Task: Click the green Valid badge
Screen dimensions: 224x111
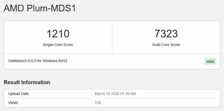Action: click(x=210, y=62)
